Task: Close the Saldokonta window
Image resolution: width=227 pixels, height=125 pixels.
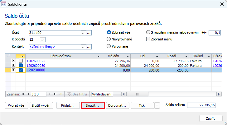Action: tap(222, 4)
